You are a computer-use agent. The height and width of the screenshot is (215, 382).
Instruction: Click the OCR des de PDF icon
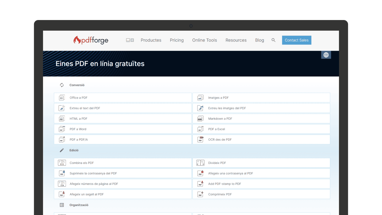point(200,139)
